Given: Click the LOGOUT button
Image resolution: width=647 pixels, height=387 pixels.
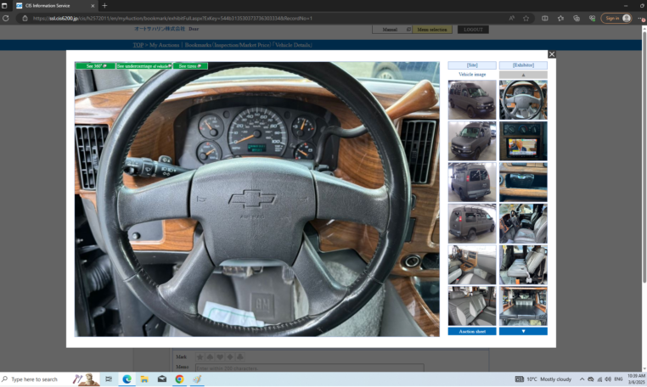Looking at the screenshot, I should pyautogui.click(x=473, y=30).
